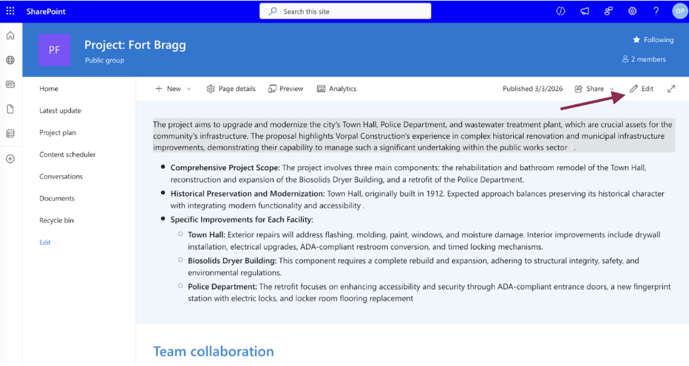Open Project plan in navigation
The width and height of the screenshot is (689, 366).
click(57, 132)
